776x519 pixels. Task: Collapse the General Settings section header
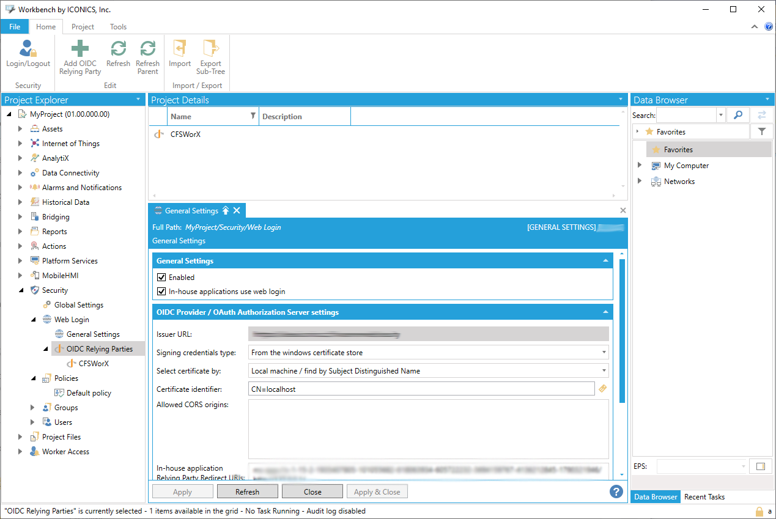605,261
